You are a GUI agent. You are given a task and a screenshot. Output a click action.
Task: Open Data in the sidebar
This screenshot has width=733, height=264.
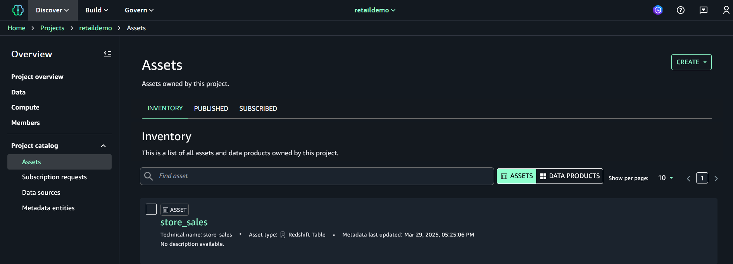(x=18, y=92)
